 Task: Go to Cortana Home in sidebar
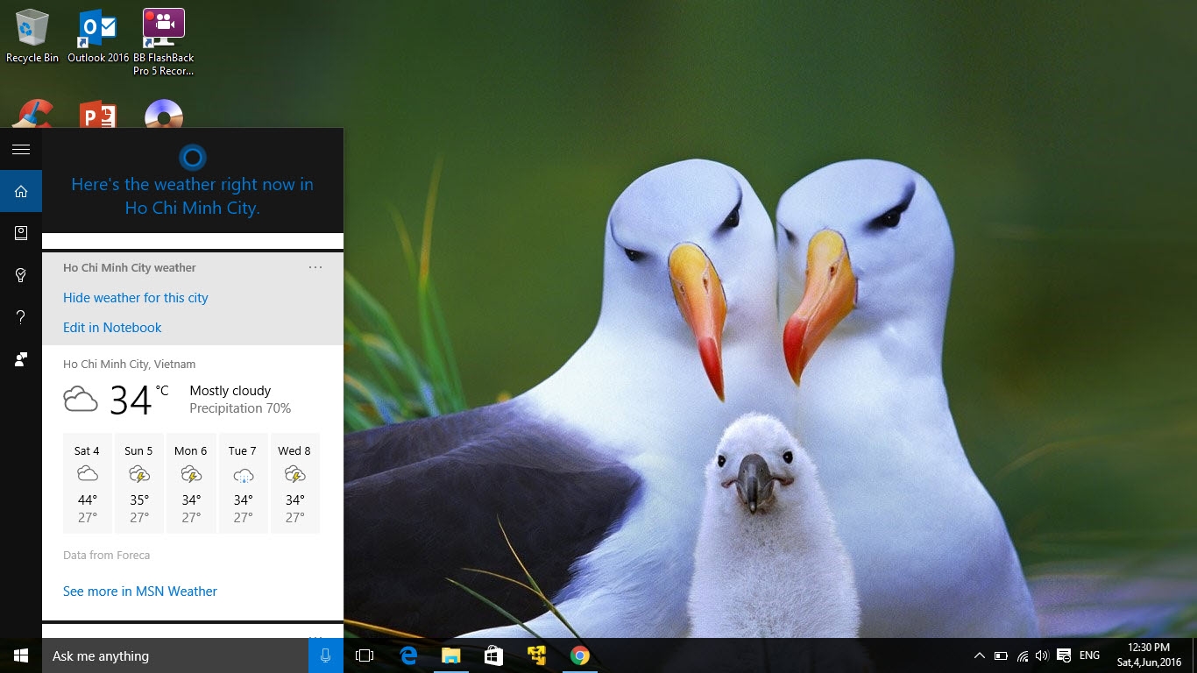[21, 192]
